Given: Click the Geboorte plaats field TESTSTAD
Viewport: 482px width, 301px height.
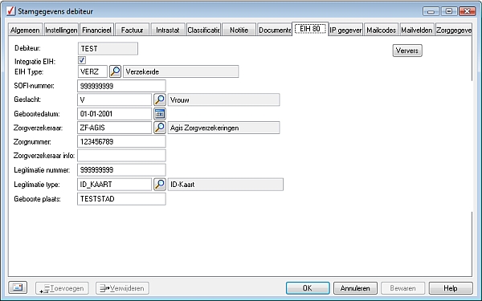Looking at the screenshot, I should (x=121, y=199).
